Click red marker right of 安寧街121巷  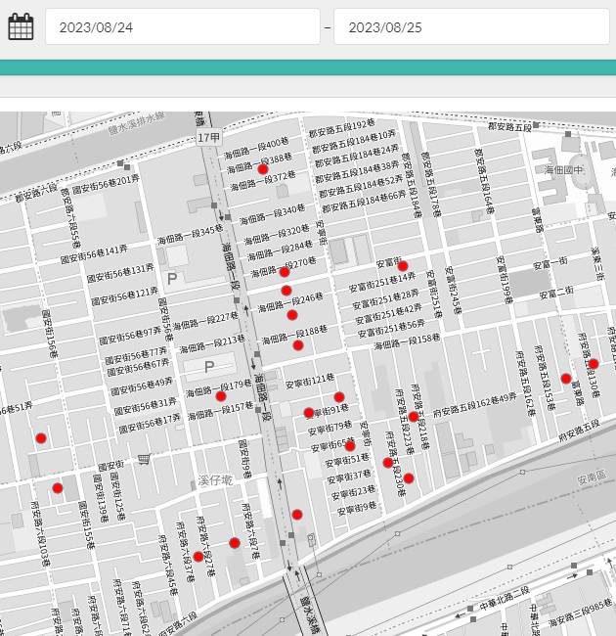tap(339, 397)
